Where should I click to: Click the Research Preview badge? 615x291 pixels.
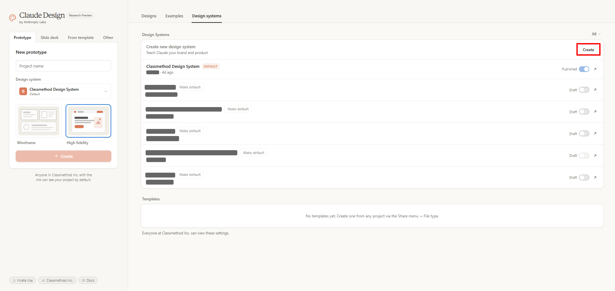point(80,15)
